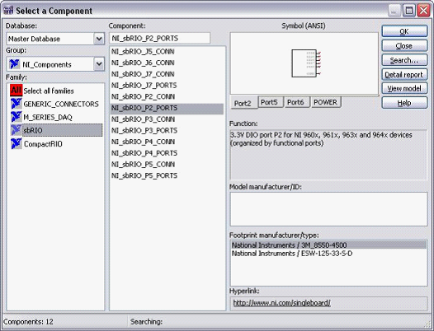This screenshot has height=331, width=434.
Task: Select the GENERIC_CONNECTORS family icon
Action: [16, 104]
